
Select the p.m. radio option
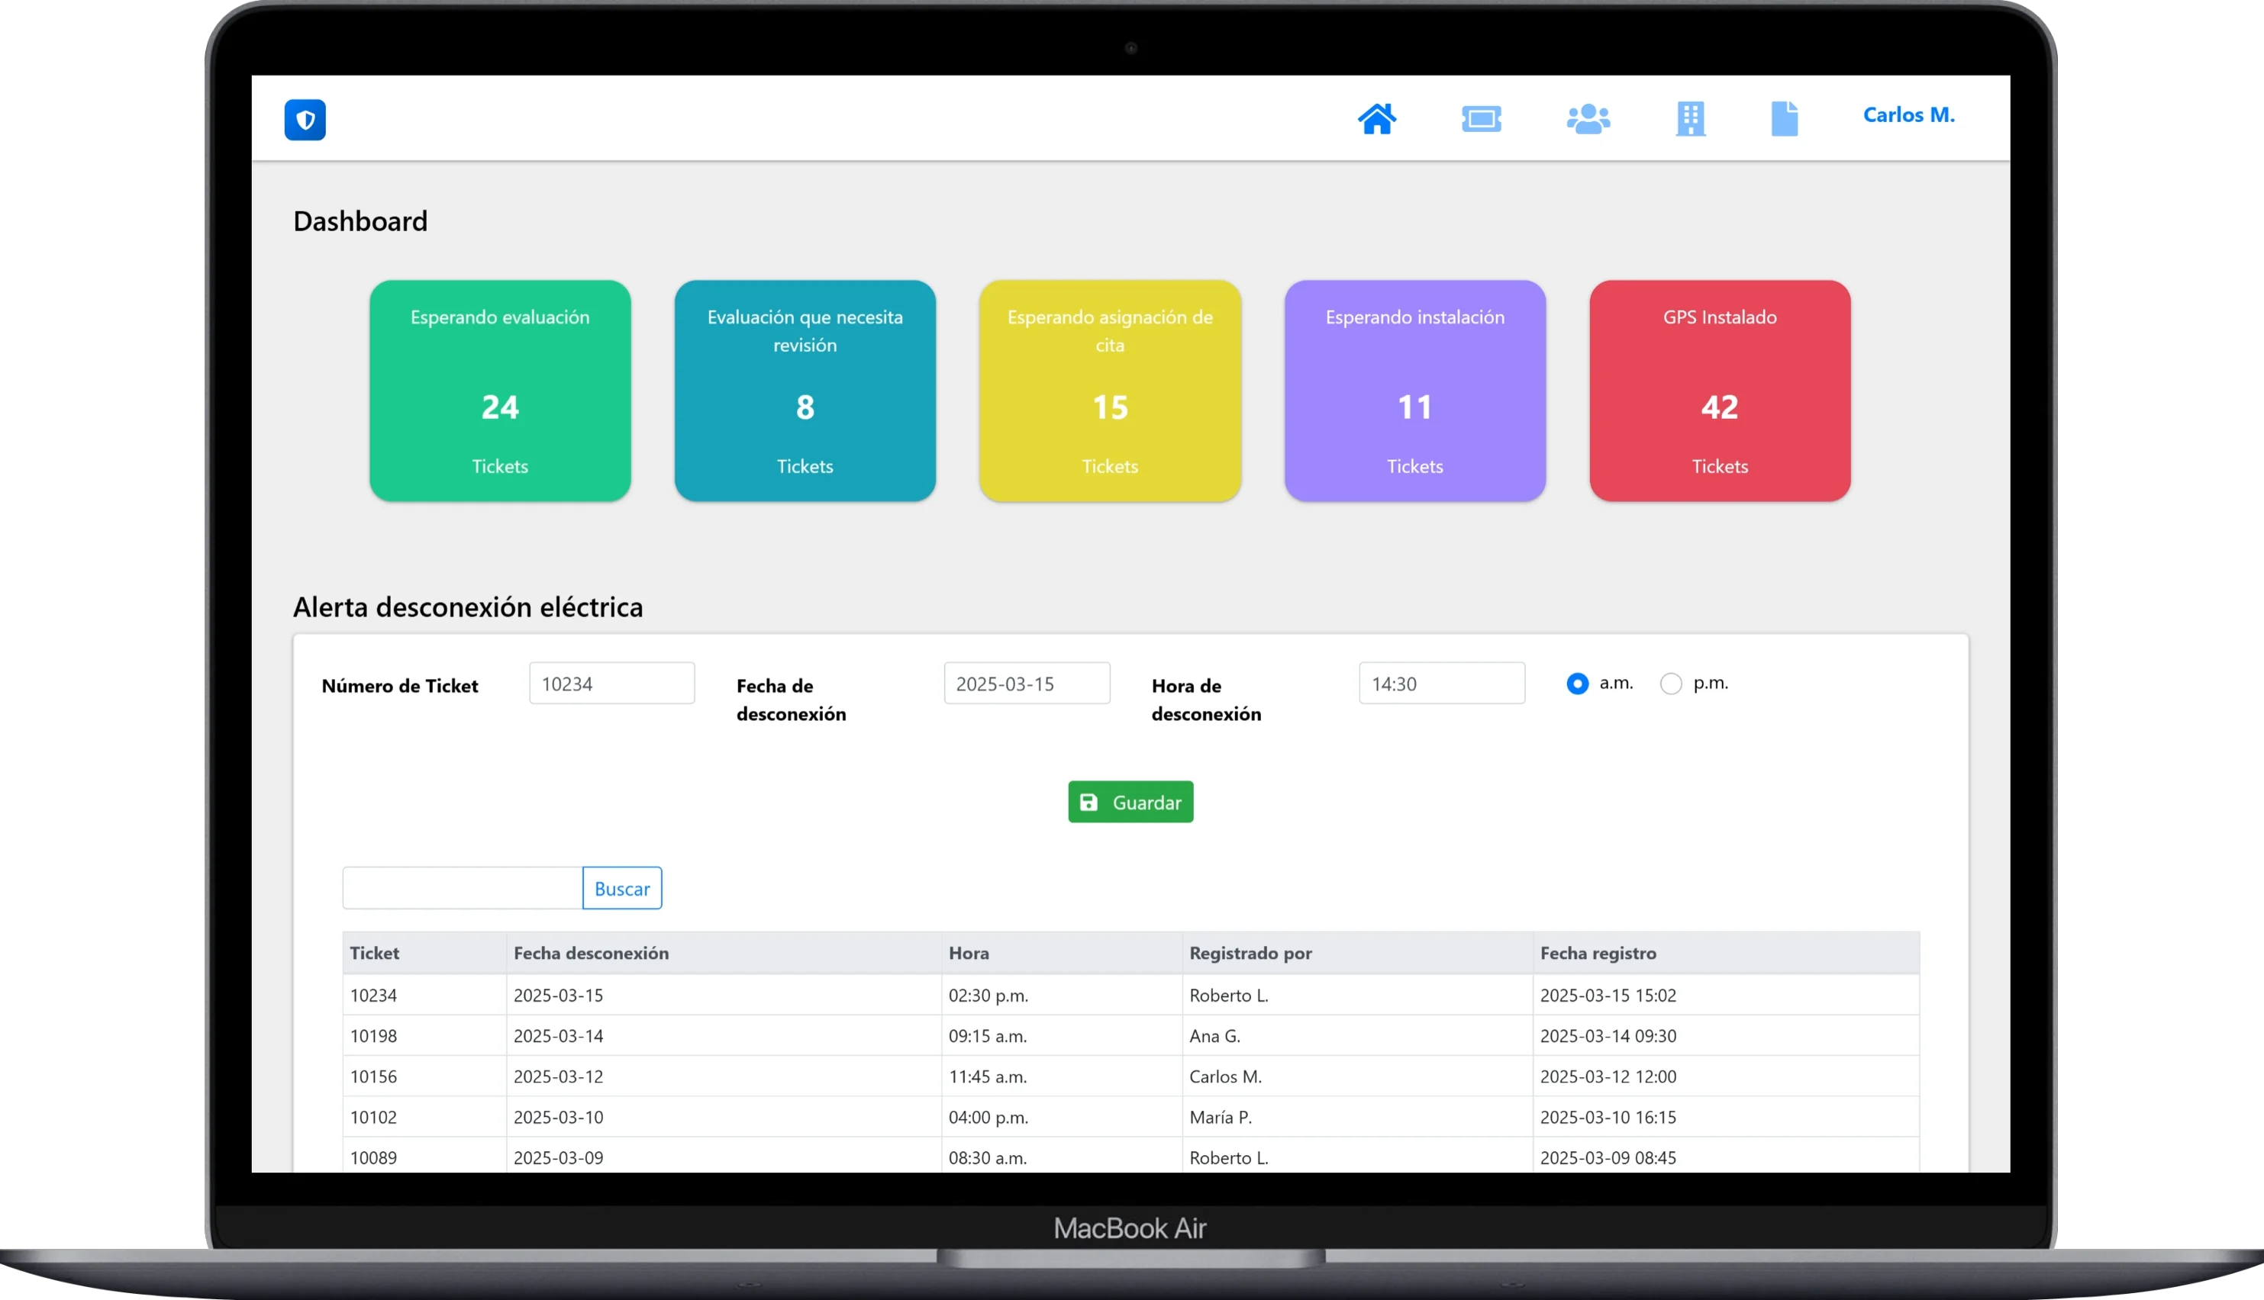pyautogui.click(x=1670, y=684)
